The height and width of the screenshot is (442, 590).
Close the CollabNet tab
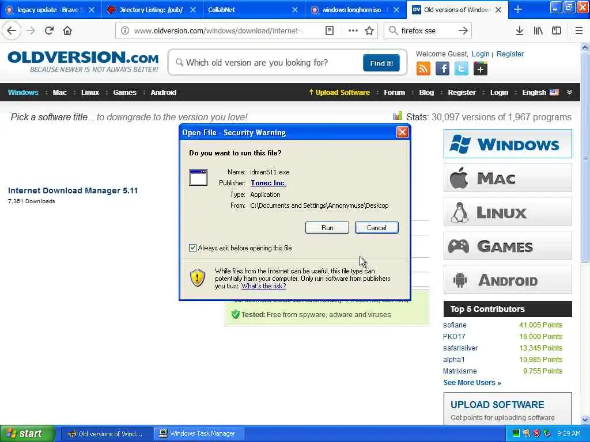[295, 10]
